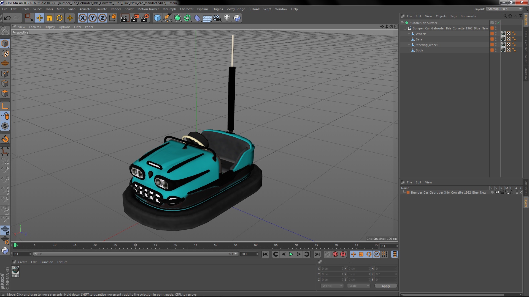
Task: Open the Scale mode dropdown
Action: [358, 286]
